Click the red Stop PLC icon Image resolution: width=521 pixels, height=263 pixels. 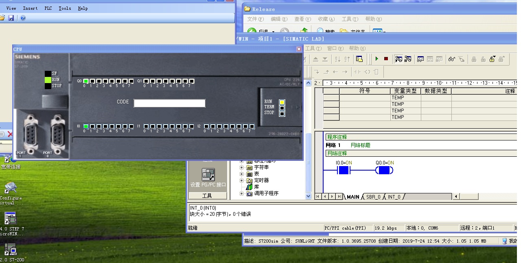click(x=386, y=59)
